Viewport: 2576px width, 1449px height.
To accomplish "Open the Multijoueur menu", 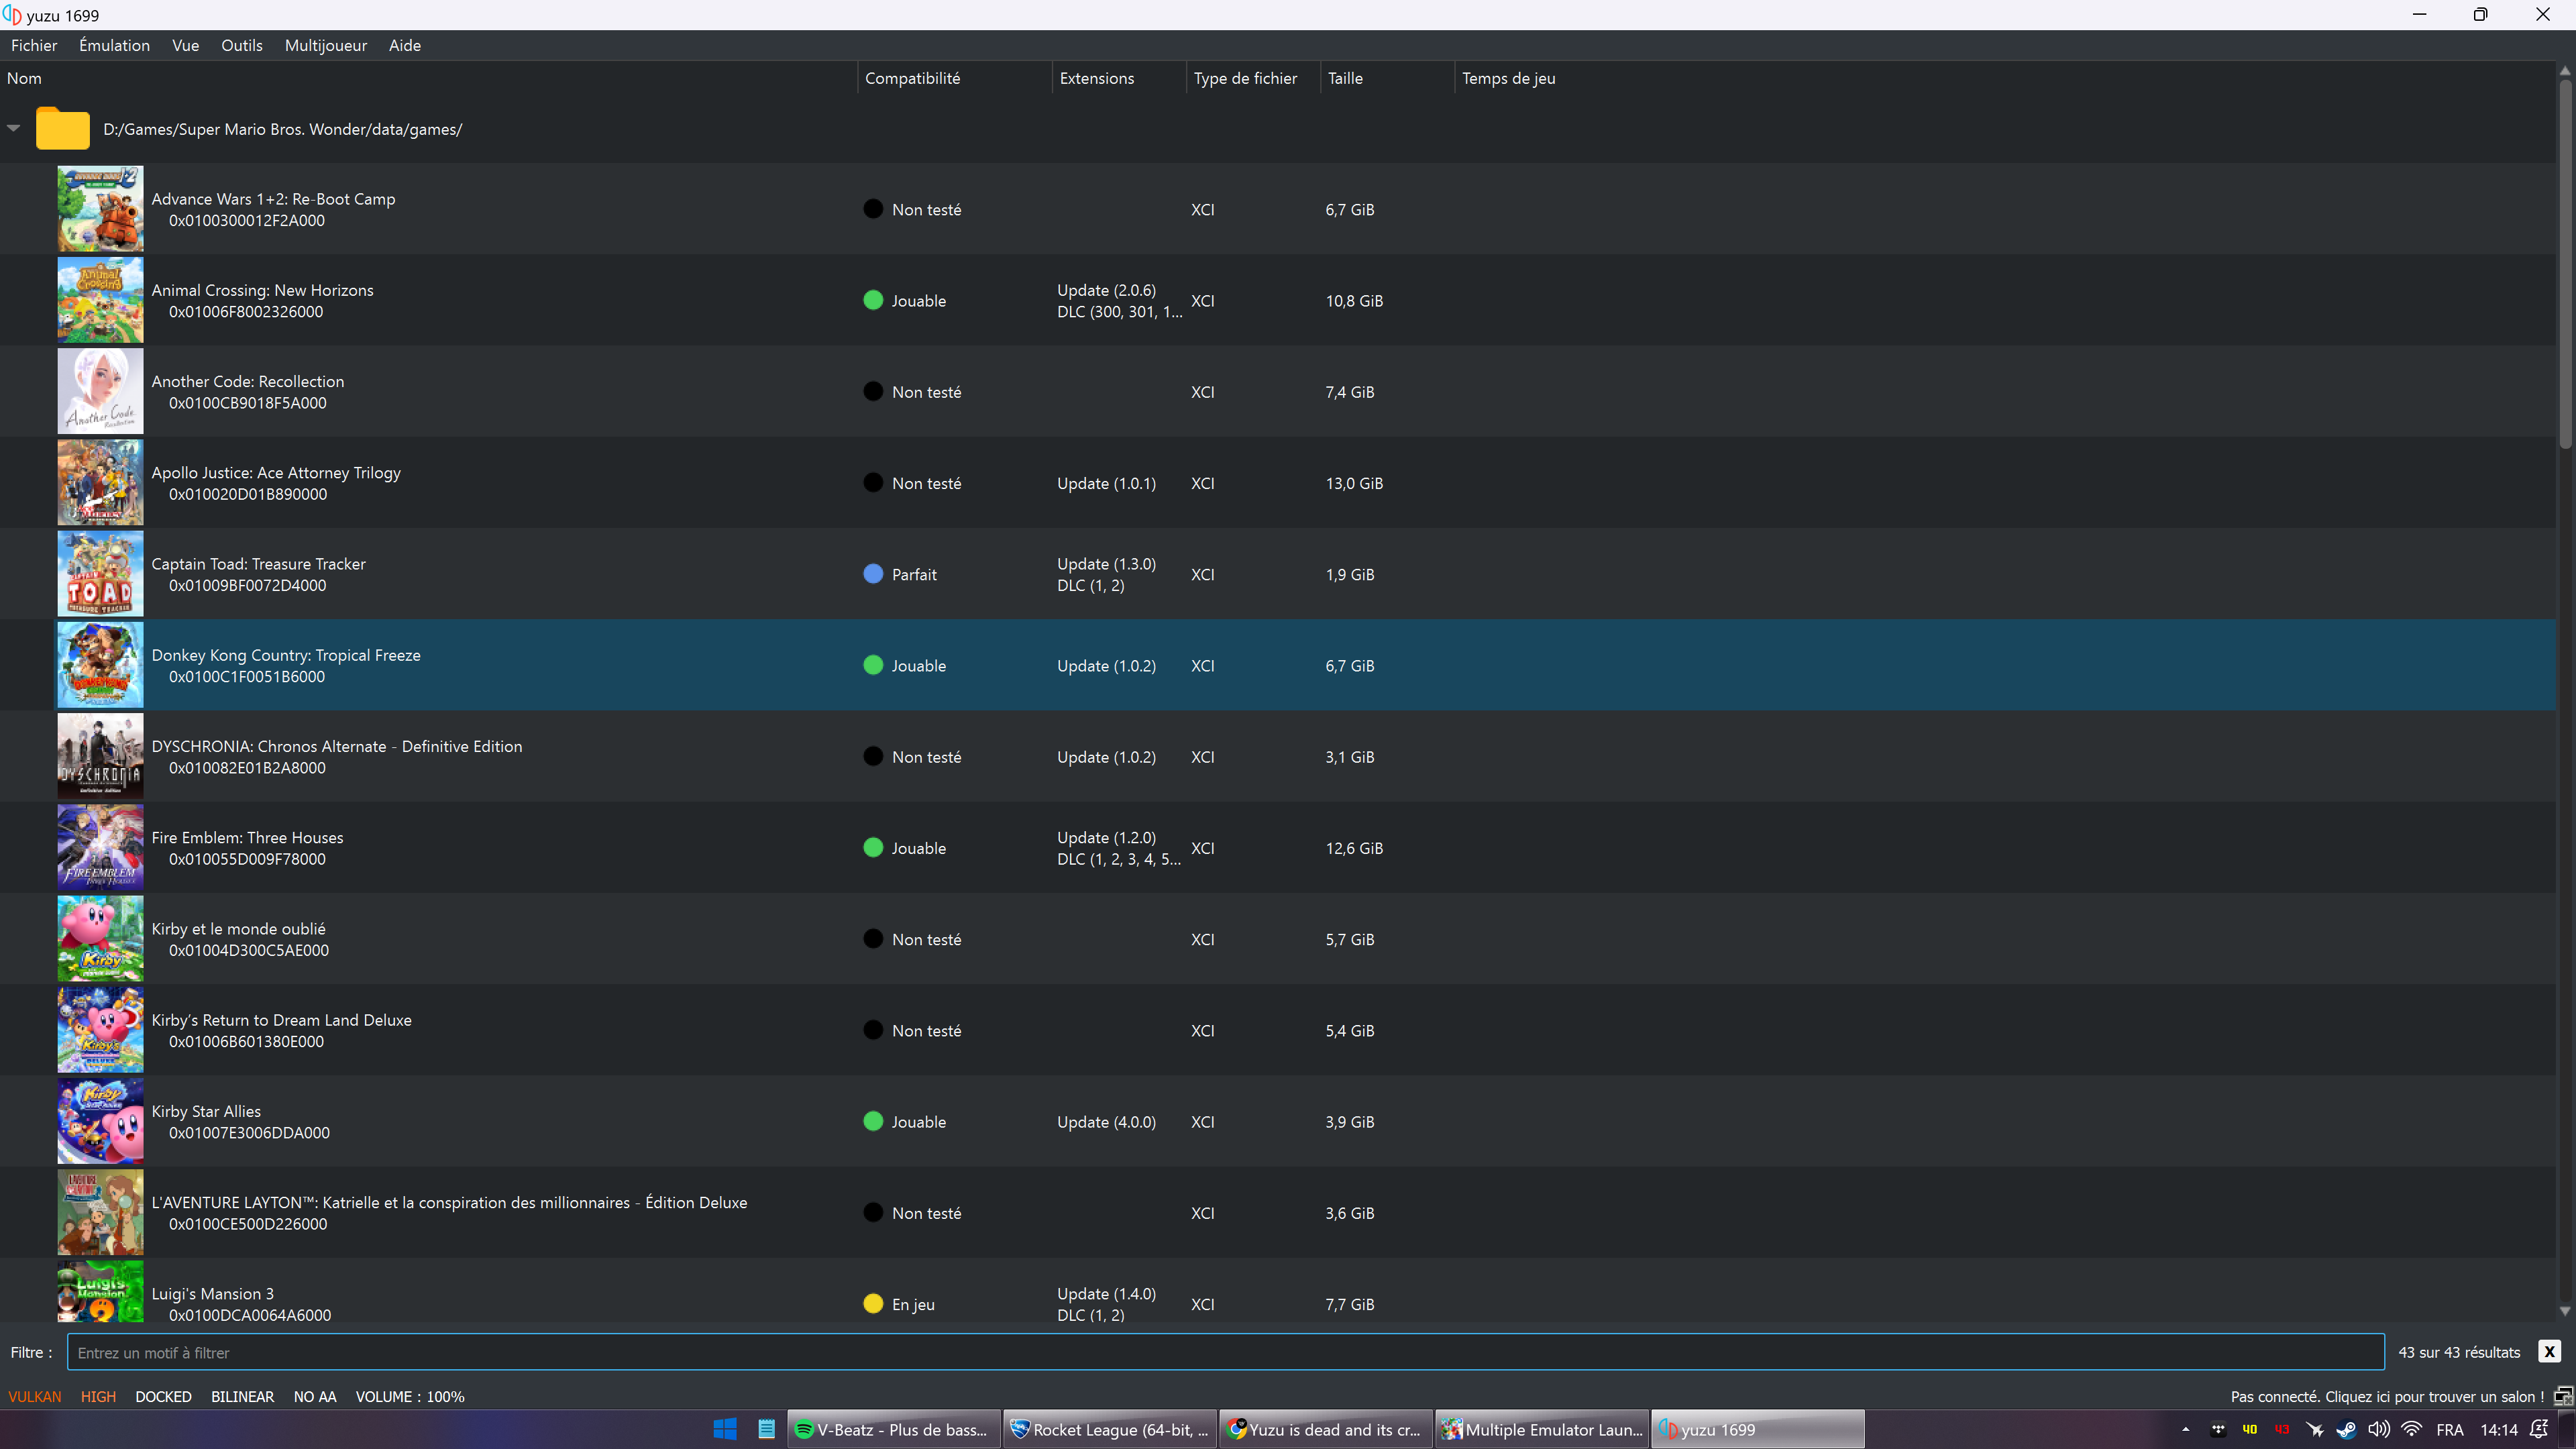I will coord(325,45).
